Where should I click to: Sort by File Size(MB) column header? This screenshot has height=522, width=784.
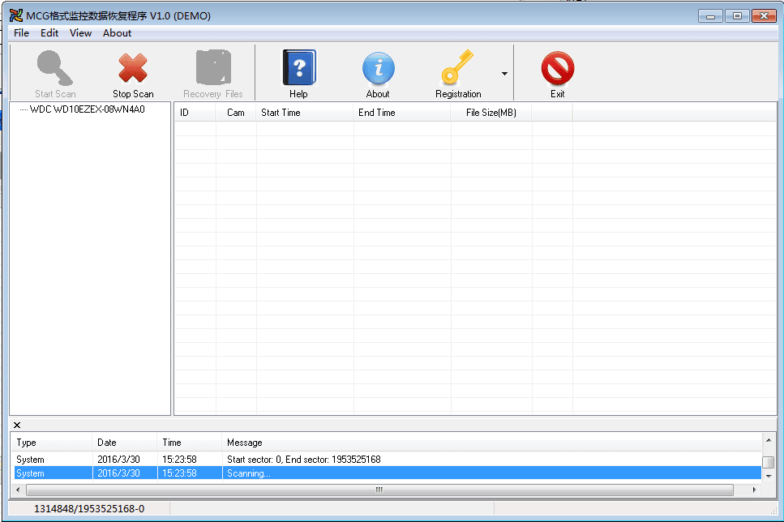pos(491,113)
